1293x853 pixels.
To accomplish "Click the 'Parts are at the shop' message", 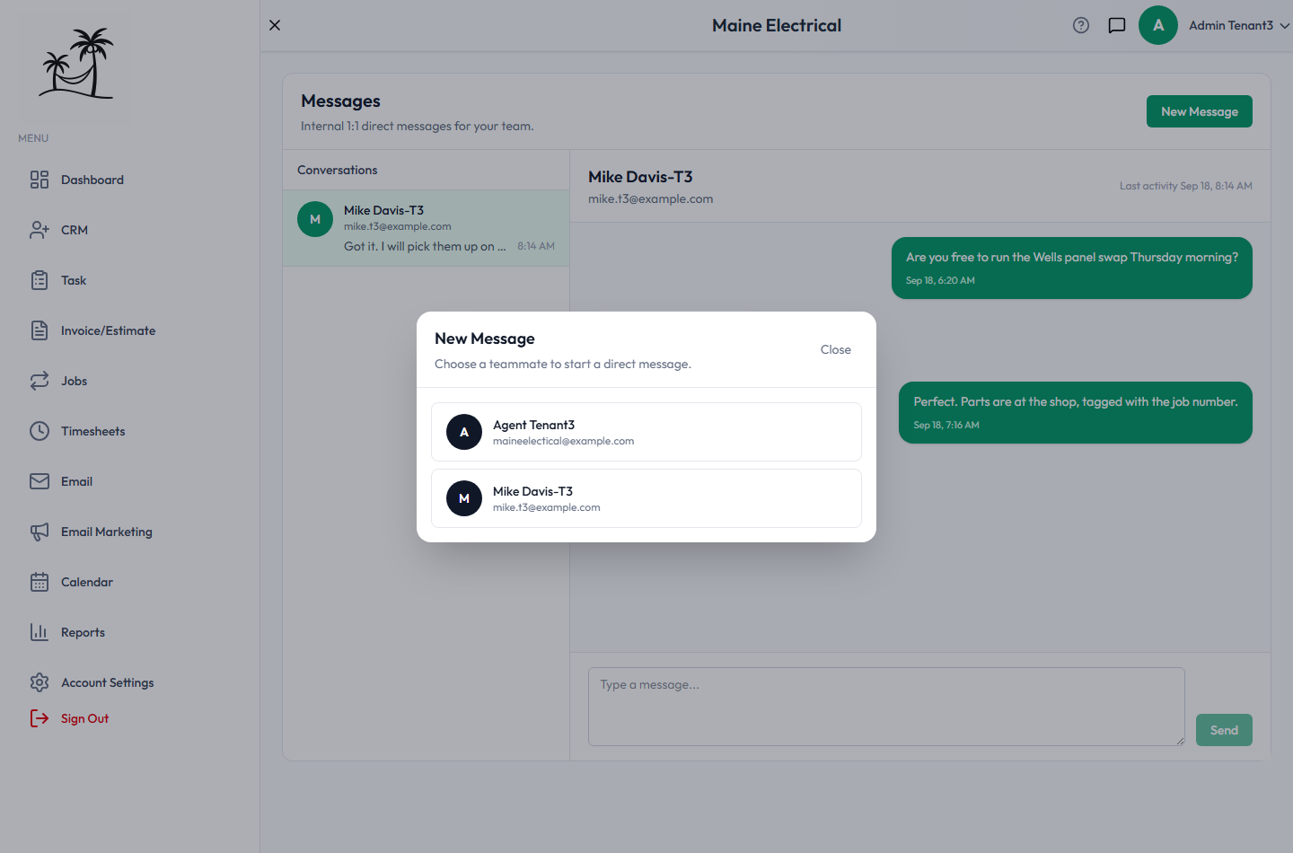I will click(x=1076, y=412).
